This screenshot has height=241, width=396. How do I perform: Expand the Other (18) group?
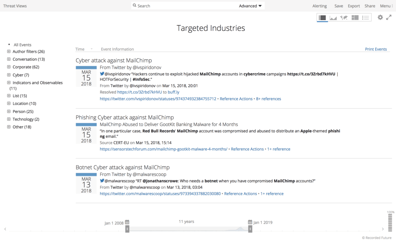coord(9,127)
